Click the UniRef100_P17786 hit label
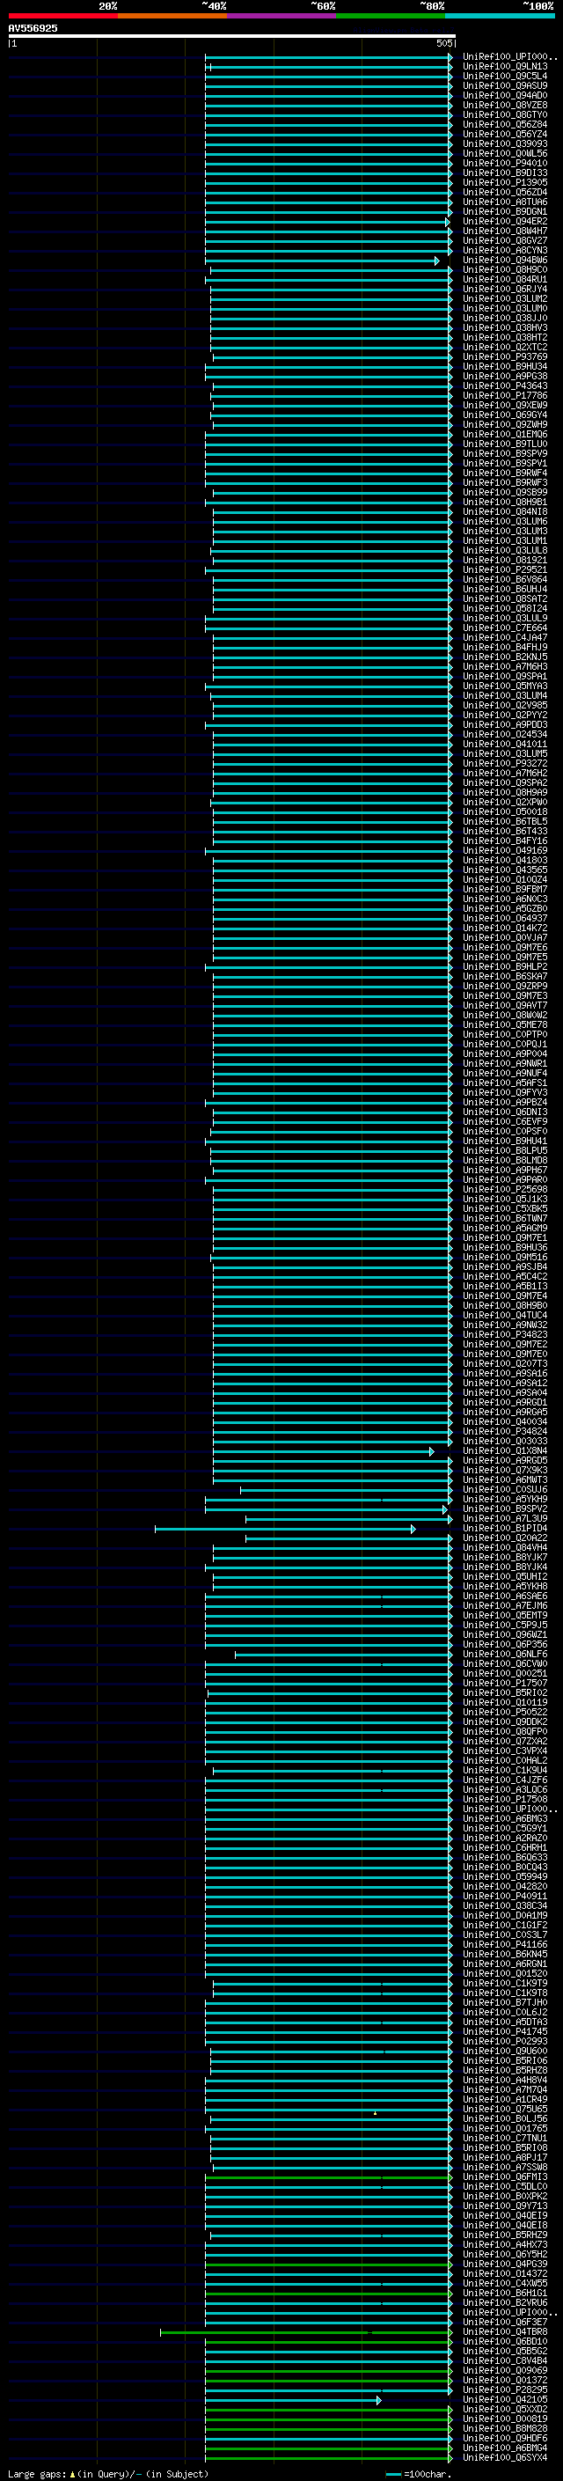Image resolution: width=563 pixels, height=2481 pixels. pos(504,395)
